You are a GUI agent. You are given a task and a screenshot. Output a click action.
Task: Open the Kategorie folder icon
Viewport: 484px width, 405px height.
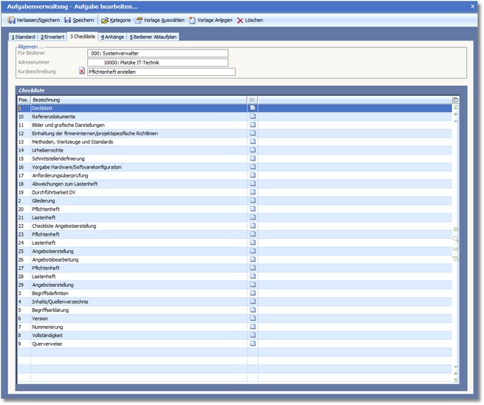click(x=105, y=20)
